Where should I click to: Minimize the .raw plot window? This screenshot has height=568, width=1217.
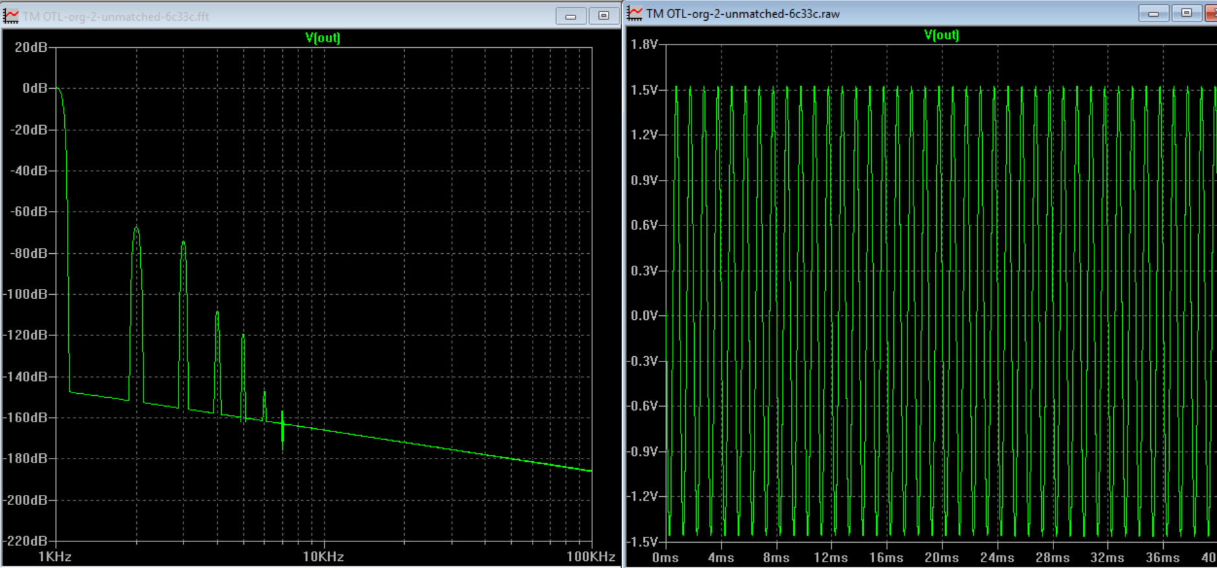click(x=1153, y=14)
